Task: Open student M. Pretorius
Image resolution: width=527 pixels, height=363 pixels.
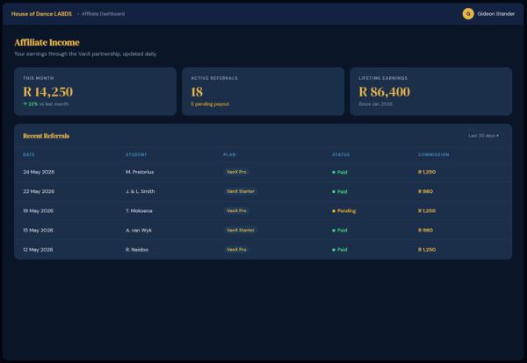Action: point(140,172)
